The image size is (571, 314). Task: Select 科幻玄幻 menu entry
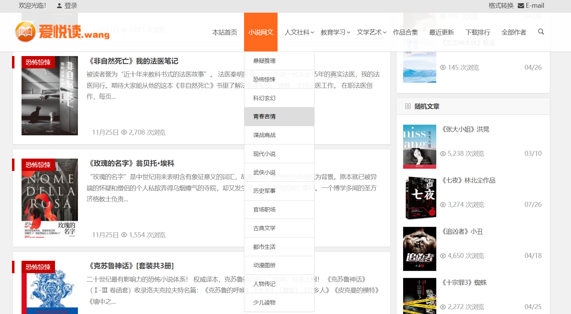click(279, 98)
